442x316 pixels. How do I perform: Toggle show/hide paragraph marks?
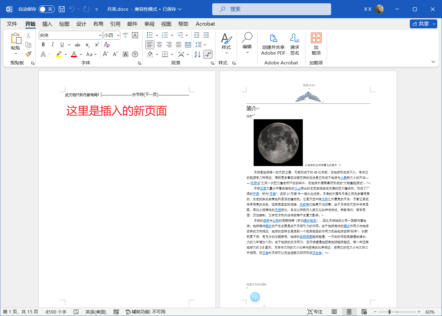click(x=208, y=54)
